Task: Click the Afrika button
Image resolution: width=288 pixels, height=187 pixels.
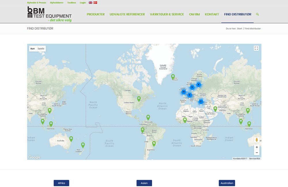Action: [x=61, y=183]
